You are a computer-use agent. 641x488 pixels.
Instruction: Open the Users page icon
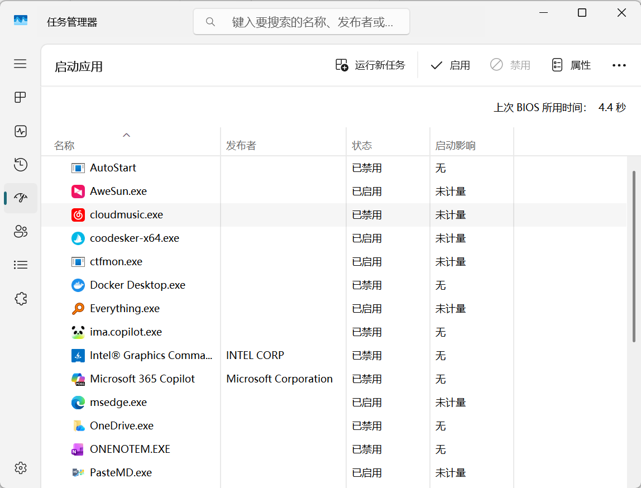coord(21,231)
